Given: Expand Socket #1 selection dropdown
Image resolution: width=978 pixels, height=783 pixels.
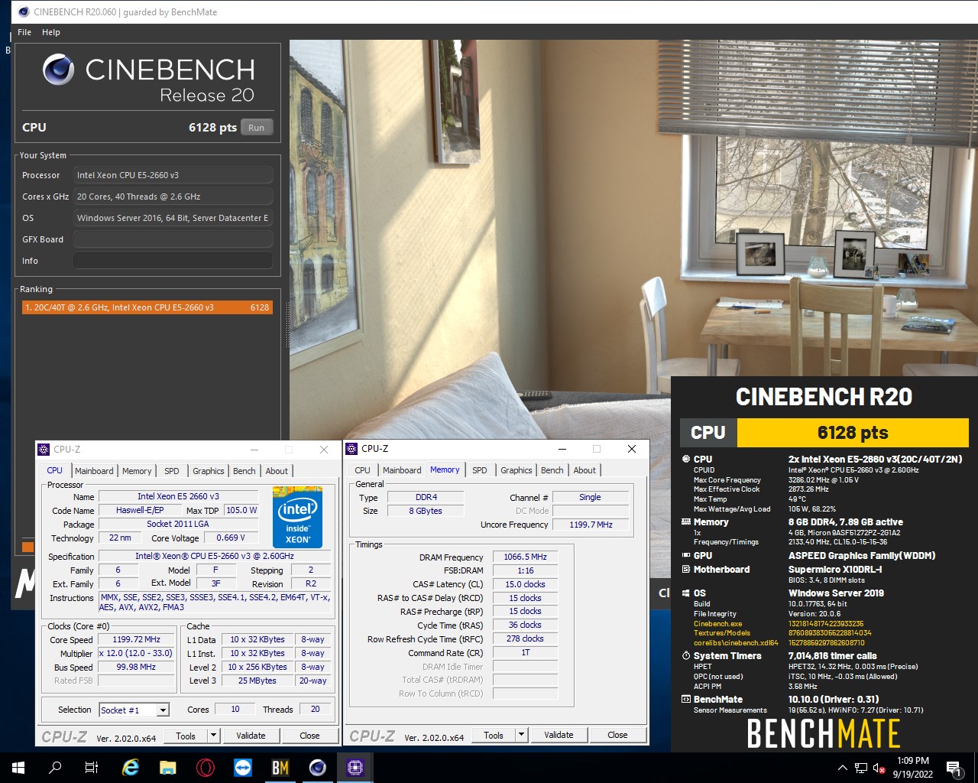Looking at the screenshot, I should (163, 710).
